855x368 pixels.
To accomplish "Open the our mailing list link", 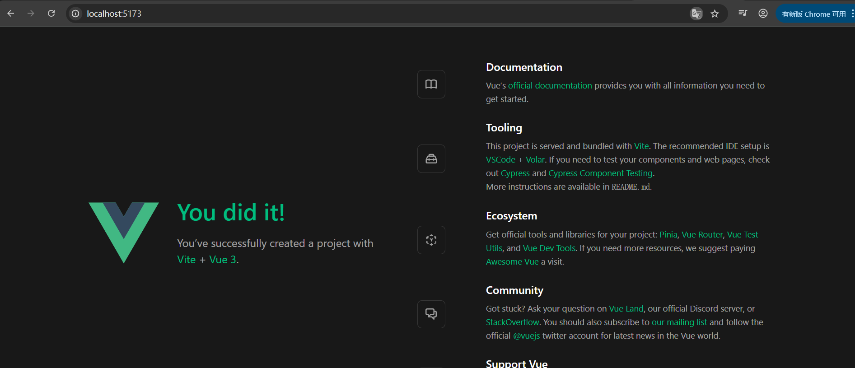I will (679, 322).
